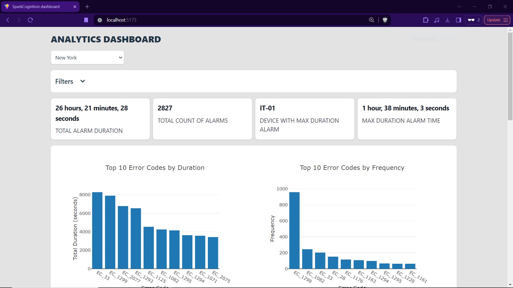Screen dimensions: 513x288
Task: Expand the Filters section chevron
Action: coord(83,81)
